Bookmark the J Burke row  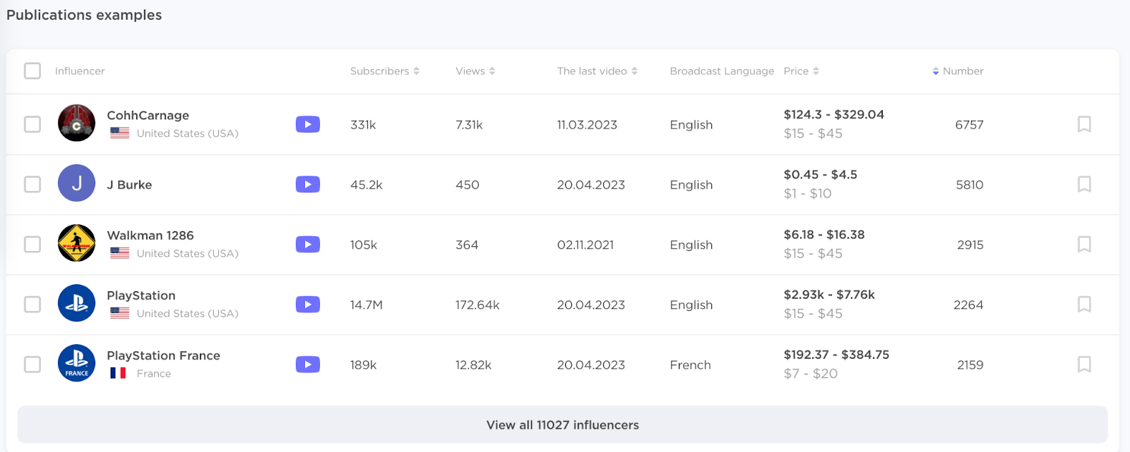tap(1084, 185)
